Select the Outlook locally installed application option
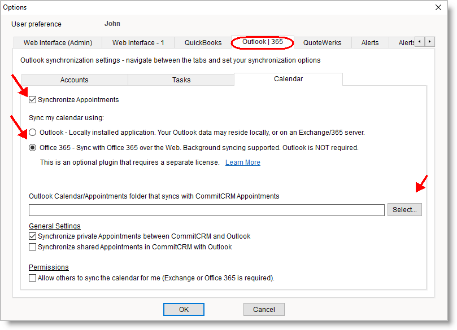The width and height of the screenshot is (457, 330). click(33, 133)
